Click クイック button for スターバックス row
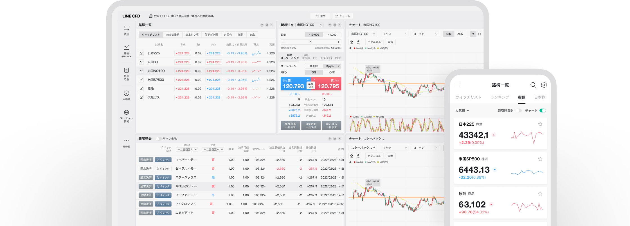This screenshot has height=226, width=630. pos(163,177)
